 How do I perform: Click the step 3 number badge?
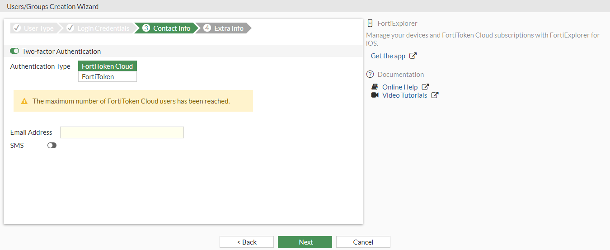146,28
